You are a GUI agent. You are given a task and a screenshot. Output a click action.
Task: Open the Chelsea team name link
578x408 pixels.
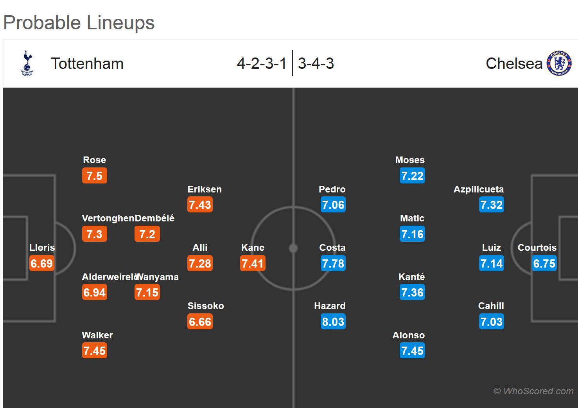click(x=514, y=64)
